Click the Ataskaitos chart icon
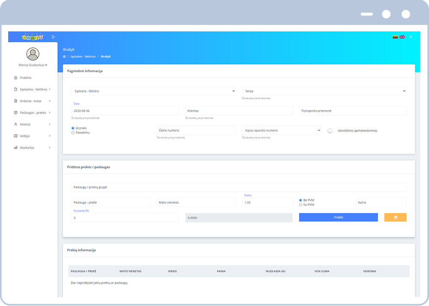This screenshot has height=306, width=429. (15, 147)
